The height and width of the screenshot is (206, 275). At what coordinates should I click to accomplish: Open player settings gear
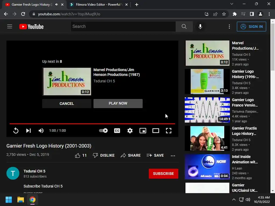coord(130,131)
